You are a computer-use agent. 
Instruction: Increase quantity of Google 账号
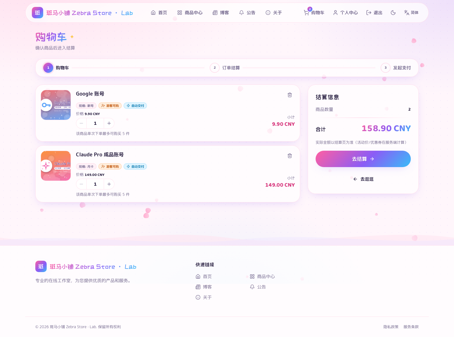tap(109, 123)
